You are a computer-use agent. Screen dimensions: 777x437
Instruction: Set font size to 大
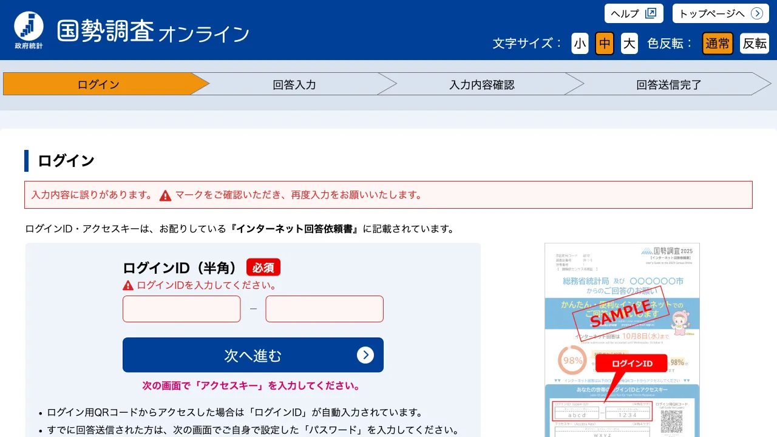coord(629,43)
